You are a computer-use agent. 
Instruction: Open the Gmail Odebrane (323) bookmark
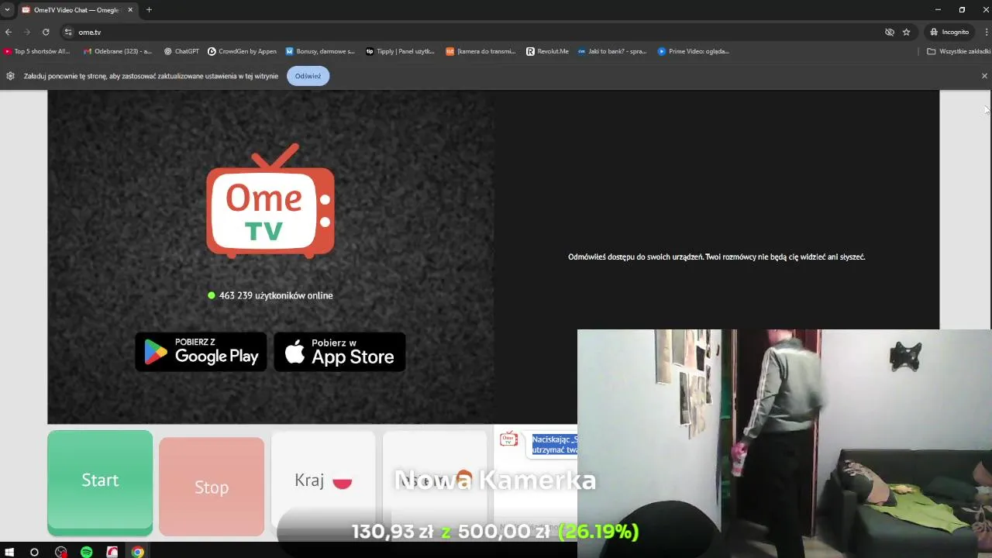[x=118, y=51]
